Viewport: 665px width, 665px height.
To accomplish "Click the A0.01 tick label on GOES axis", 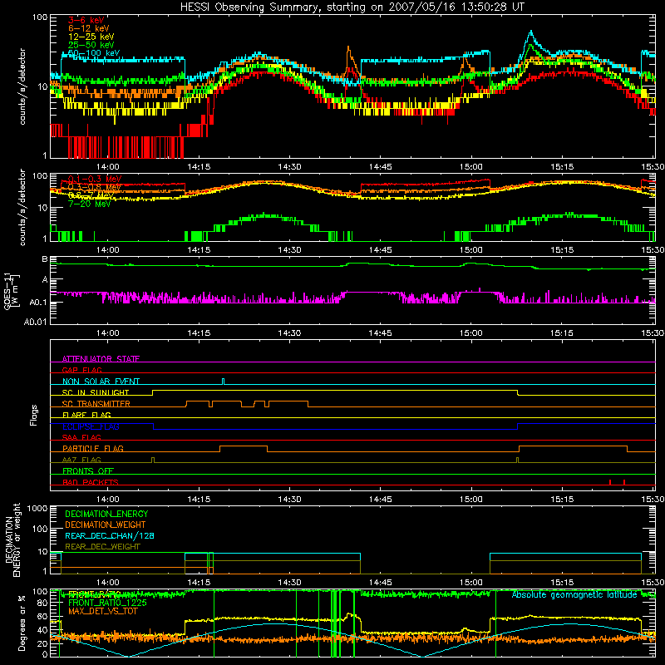I will (x=35, y=322).
